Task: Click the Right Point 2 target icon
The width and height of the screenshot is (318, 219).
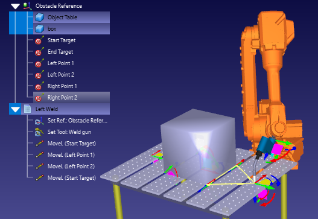Action: pyautogui.click(x=39, y=98)
